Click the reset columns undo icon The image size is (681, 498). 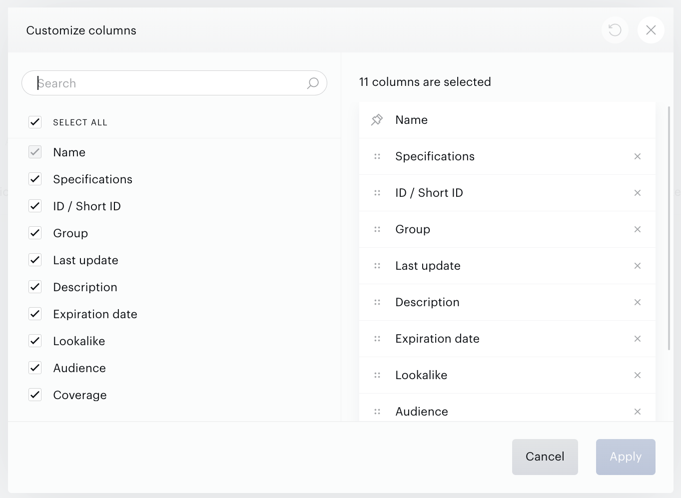click(x=615, y=30)
